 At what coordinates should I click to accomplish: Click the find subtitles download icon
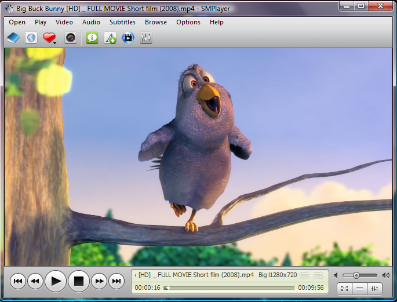pos(110,38)
